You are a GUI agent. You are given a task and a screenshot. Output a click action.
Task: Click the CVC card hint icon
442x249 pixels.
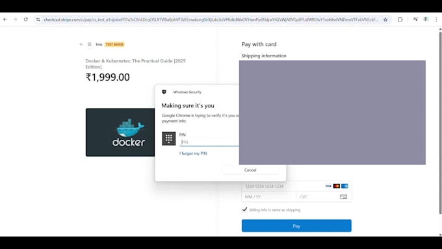pyautogui.click(x=343, y=196)
